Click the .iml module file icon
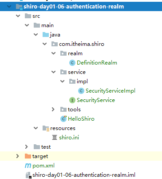 [x=28, y=175]
